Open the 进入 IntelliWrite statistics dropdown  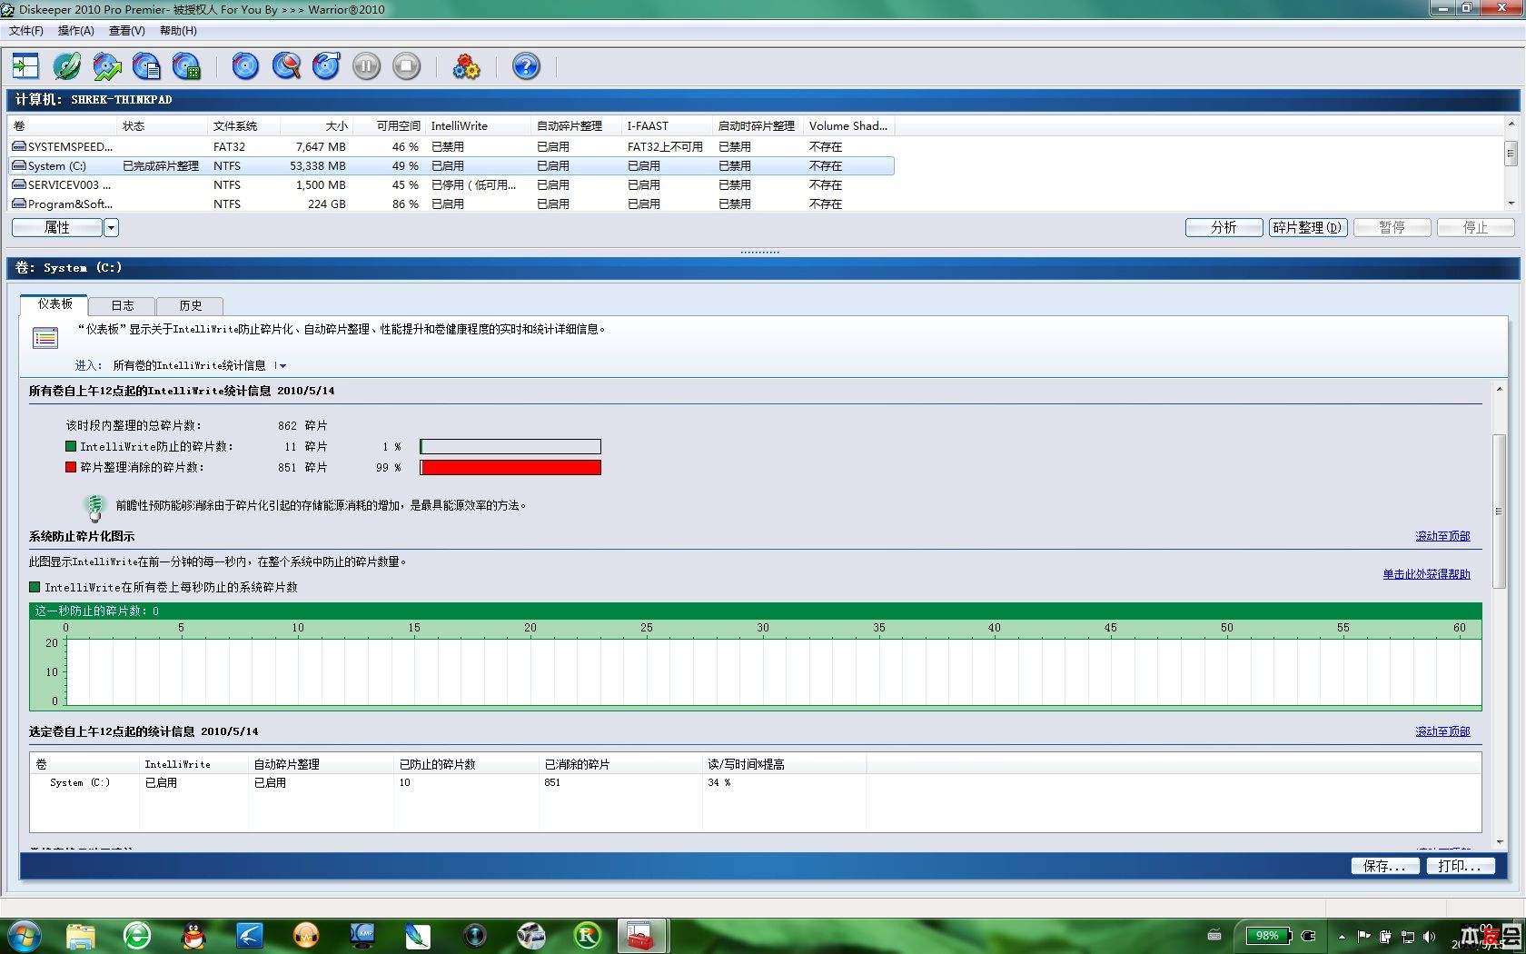pos(281,366)
